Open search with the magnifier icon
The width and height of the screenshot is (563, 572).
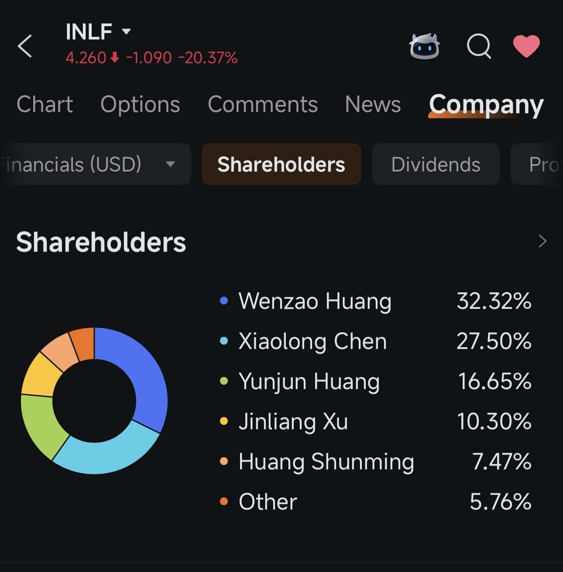(479, 46)
